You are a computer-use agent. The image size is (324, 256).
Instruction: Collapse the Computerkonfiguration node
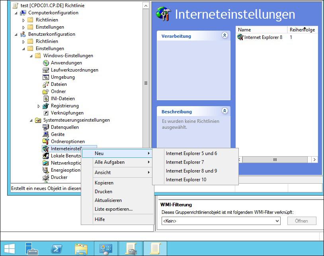[x=16, y=13]
